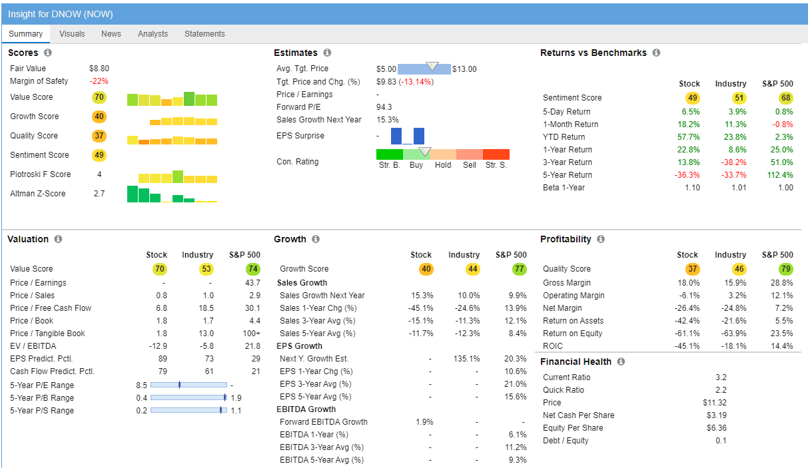Click the Forward P/E value 94.3
The image size is (808, 468).
point(384,107)
